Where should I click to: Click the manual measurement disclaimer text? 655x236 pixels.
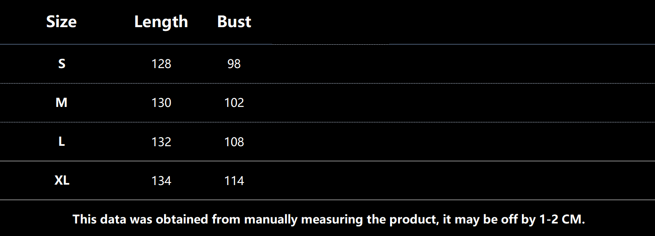329,219
